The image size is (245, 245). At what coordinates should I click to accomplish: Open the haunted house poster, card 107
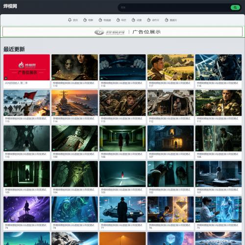(x=171, y=138)
